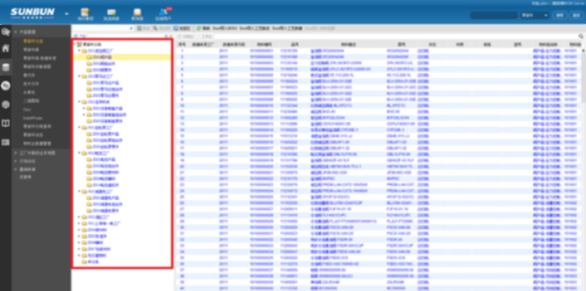
Task: Click the monitor icon button in the grid toolbar
Action: pyautogui.click(x=182, y=29)
